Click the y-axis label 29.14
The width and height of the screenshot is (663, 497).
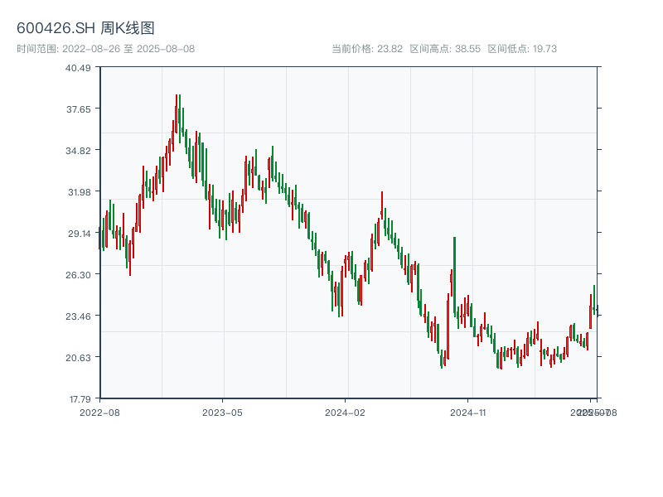pyautogui.click(x=80, y=234)
